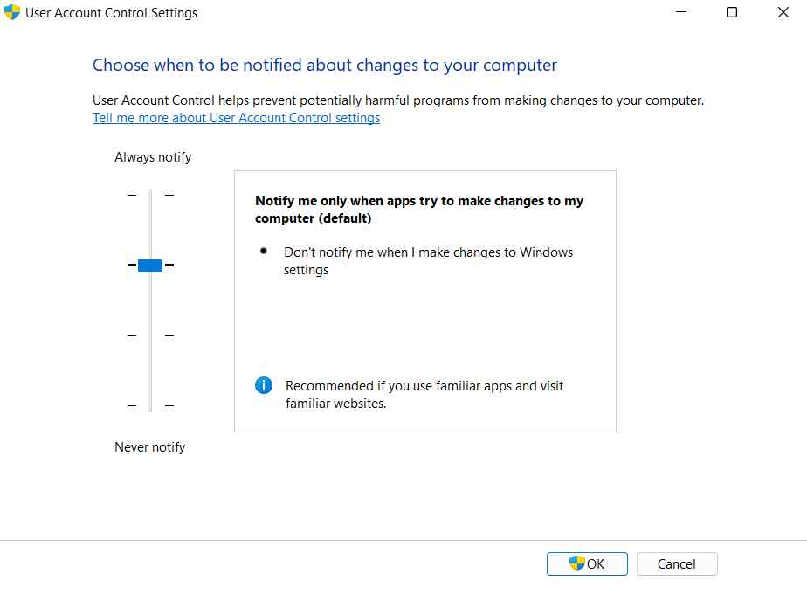Click the Always notify label above the slider
The image size is (807, 594).
coord(152,156)
